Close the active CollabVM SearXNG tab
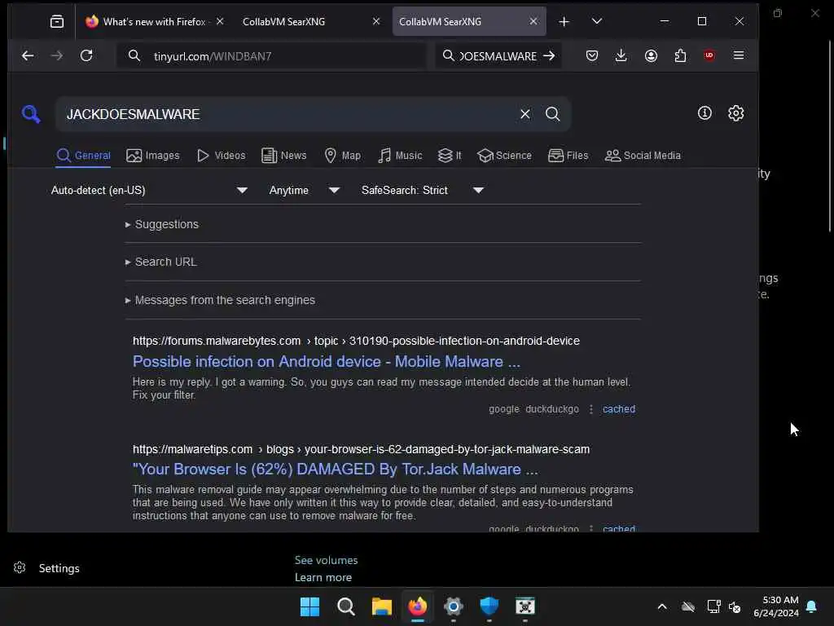Screen dimensions: 834x626 (533, 21)
